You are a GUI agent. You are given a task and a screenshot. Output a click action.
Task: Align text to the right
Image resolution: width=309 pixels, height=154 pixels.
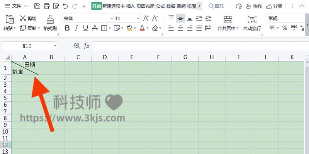tap(190, 28)
